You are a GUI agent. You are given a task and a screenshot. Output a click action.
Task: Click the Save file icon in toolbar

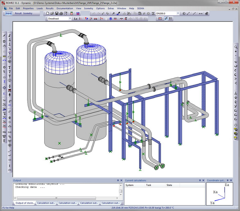(x=56, y=13)
